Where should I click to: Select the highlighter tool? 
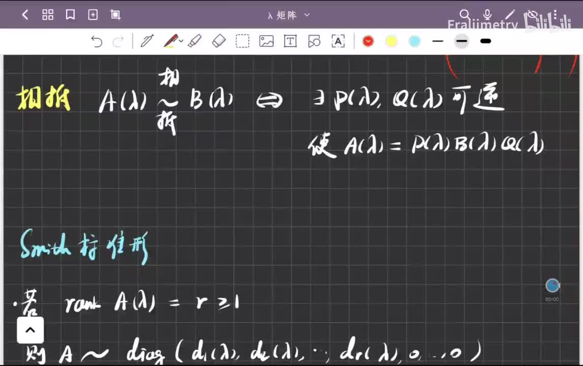click(x=195, y=41)
